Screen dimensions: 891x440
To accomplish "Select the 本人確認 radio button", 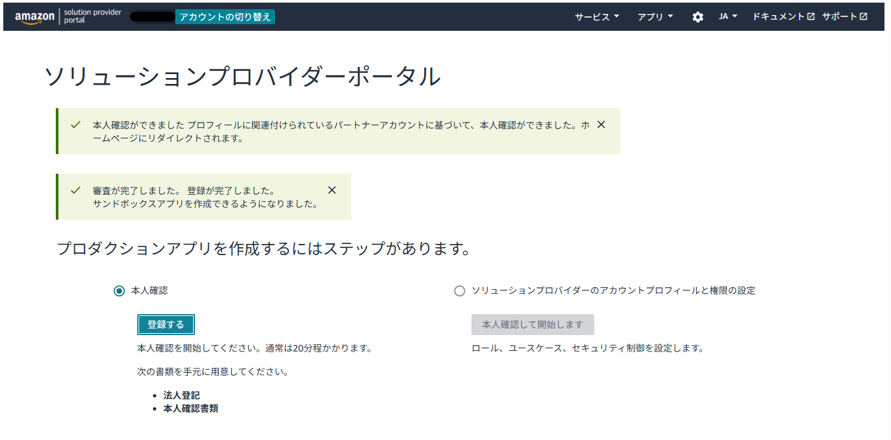I will point(119,290).
